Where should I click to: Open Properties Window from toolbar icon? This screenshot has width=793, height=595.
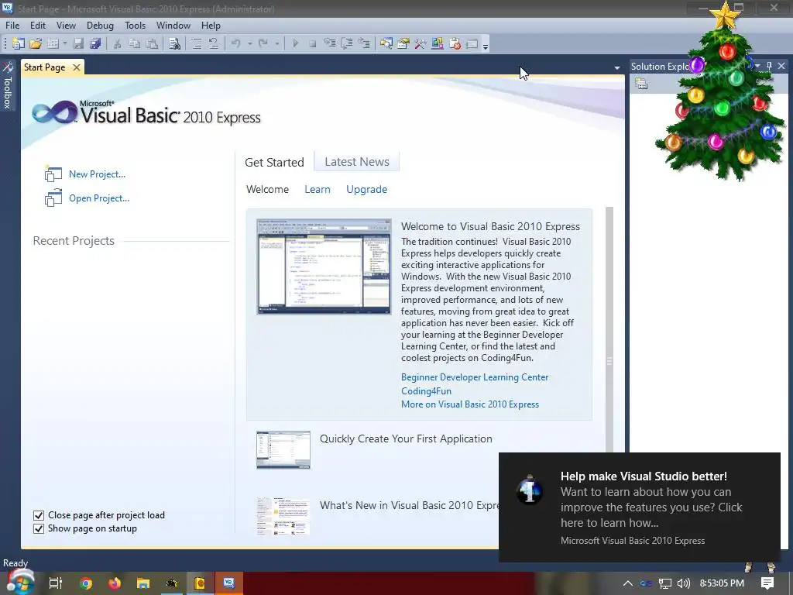(x=403, y=44)
